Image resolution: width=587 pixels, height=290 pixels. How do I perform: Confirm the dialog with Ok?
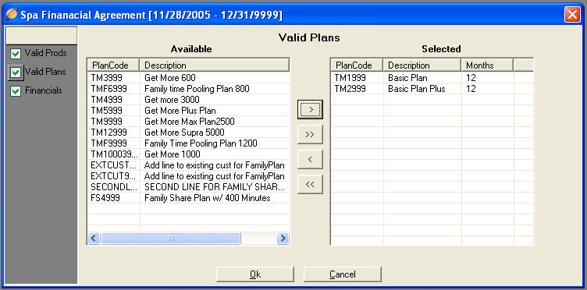[255, 274]
